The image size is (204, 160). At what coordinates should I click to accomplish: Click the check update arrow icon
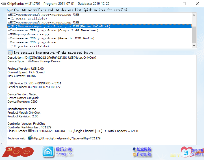pyautogui.click(x=134, y=149)
